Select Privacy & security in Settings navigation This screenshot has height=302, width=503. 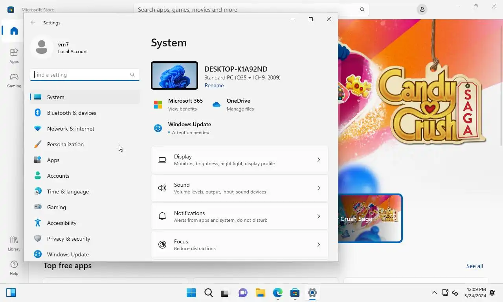pos(85,239)
